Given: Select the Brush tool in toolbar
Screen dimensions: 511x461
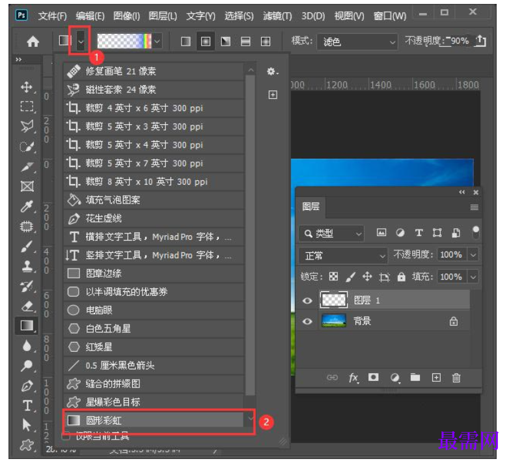Looking at the screenshot, I should coord(27,246).
